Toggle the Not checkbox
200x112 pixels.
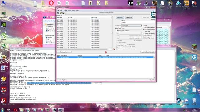point(144,26)
